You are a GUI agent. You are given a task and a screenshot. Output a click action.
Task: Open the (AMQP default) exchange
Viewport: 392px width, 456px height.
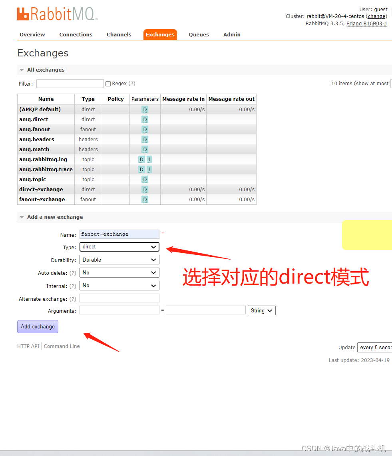(40, 109)
